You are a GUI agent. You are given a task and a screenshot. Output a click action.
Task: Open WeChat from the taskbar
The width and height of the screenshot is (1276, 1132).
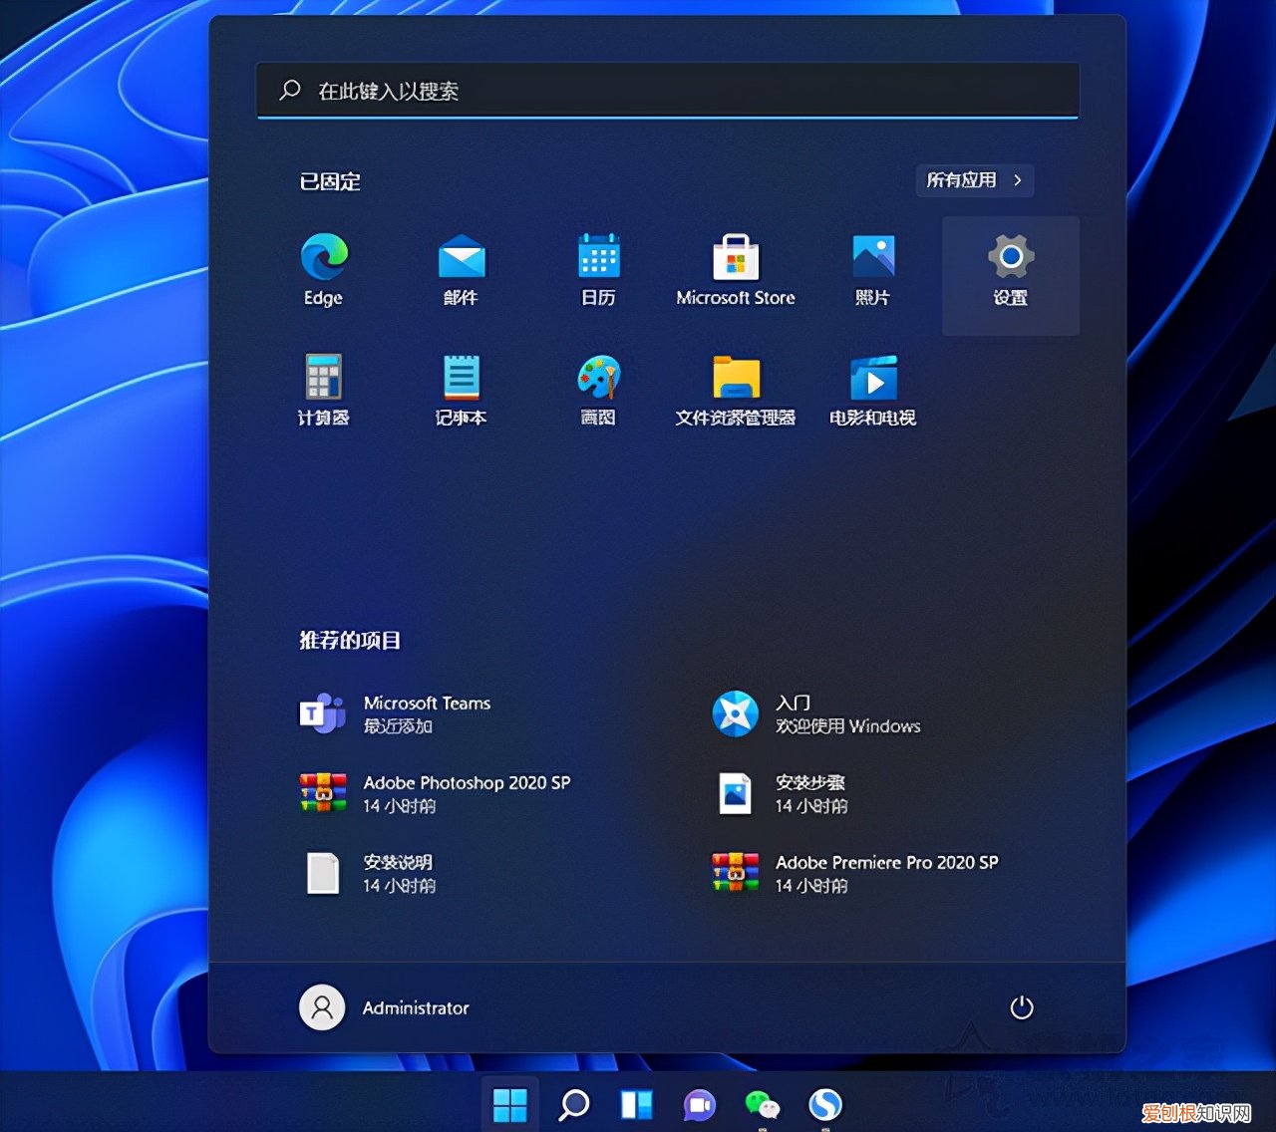[762, 1105]
